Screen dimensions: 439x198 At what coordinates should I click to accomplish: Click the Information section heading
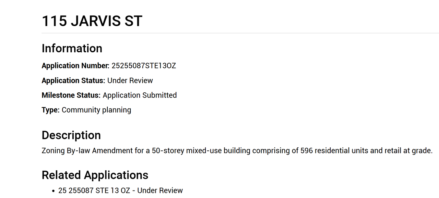(x=72, y=49)
